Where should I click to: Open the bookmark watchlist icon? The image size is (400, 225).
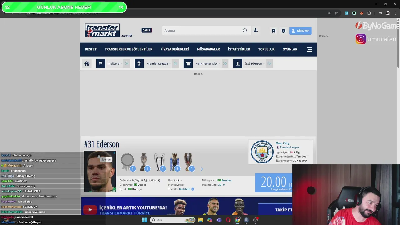[273, 31]
